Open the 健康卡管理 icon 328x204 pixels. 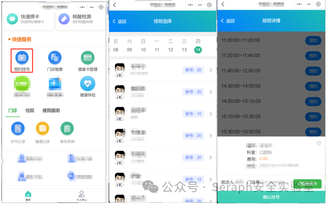[88, 58]
